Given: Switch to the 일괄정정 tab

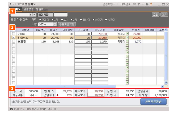Looking at the screenshot, I should click(28, 9).
